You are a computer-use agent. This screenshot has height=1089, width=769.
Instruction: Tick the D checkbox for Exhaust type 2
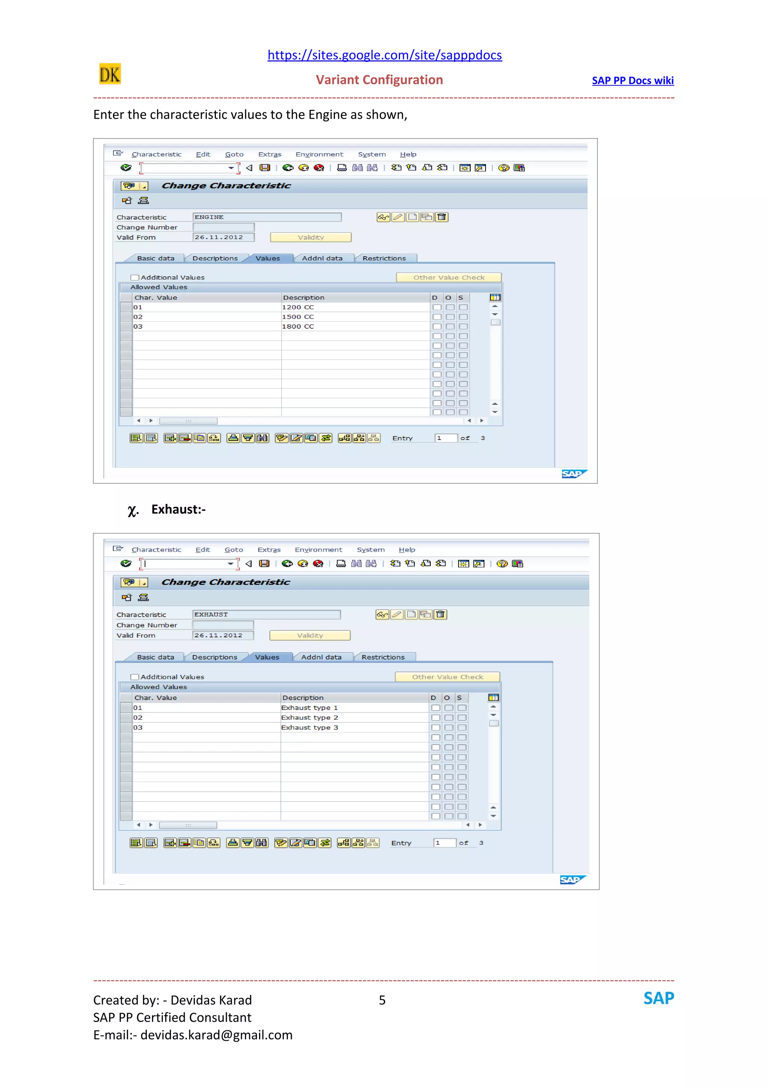click(436, 718)
